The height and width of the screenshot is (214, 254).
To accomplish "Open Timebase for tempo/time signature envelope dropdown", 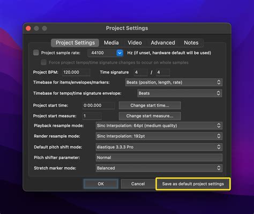I will coord(180,93).
